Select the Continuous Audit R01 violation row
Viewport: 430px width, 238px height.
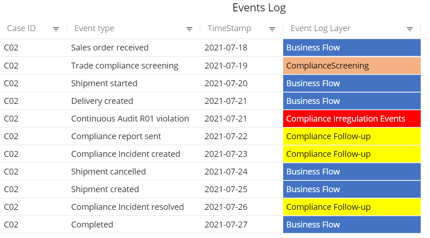click(130, 119)
